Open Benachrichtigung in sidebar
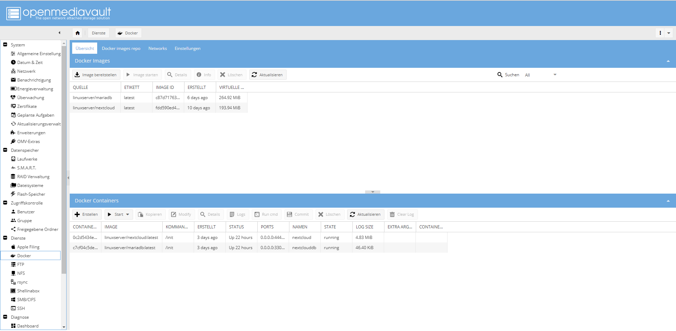Viewport: 676px width, 331px height. point(31,80)
